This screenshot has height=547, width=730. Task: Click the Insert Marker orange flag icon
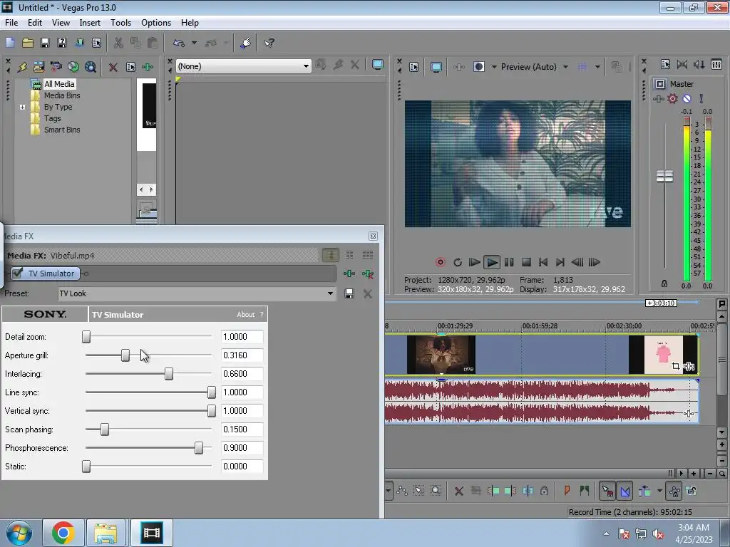[567, 490]
